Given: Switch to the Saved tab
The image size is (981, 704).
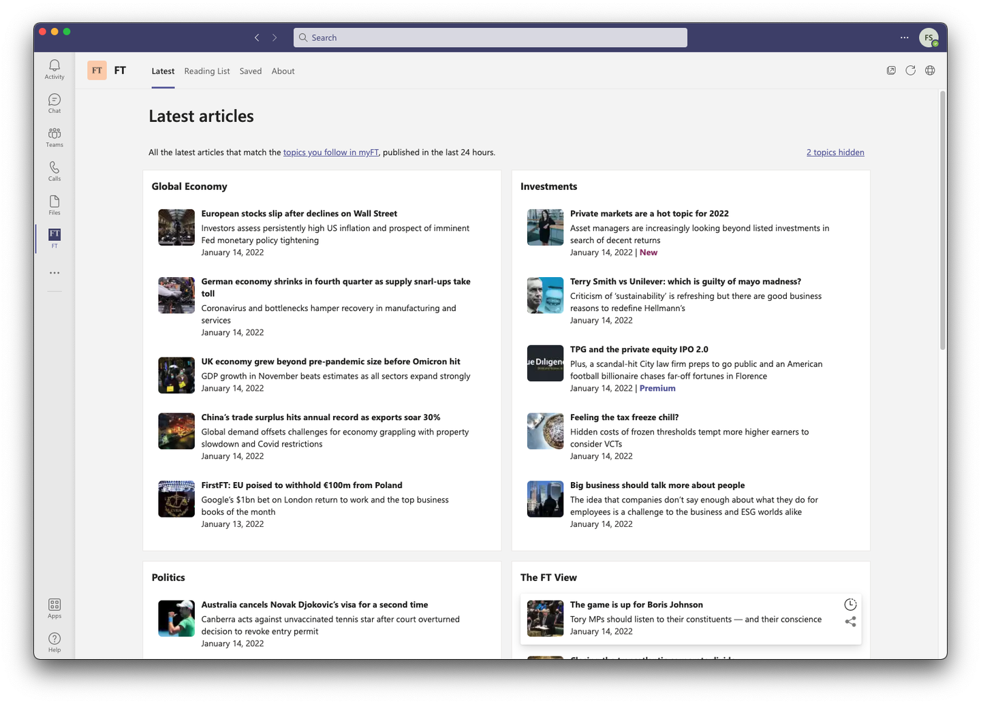Looking at the screenshot, I should (x=250, y=71).
